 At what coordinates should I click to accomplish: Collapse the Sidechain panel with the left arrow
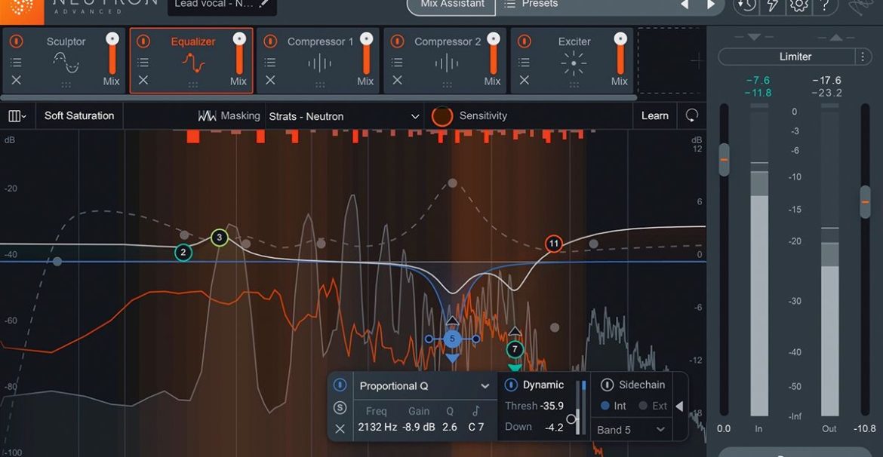[x=680, y=406]
